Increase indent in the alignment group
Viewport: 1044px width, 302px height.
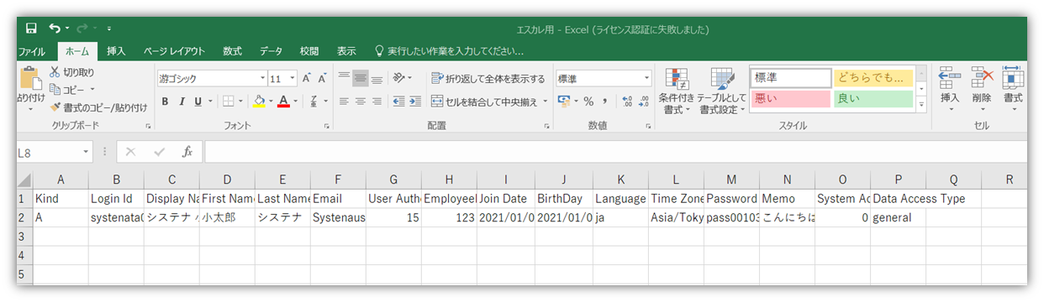(414, 102)
